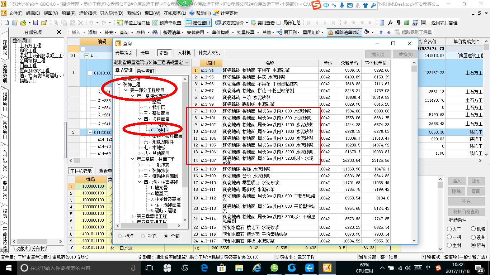Click 计量支付 menu icon
This screenshot has width=490, height=275.
pyautogui.click(x=226, y=13)
